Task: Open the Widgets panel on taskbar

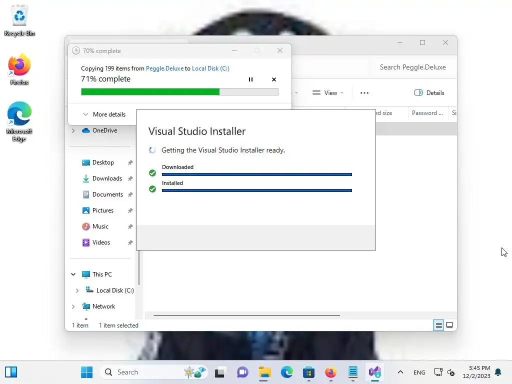Action: [x=11, y=372]
